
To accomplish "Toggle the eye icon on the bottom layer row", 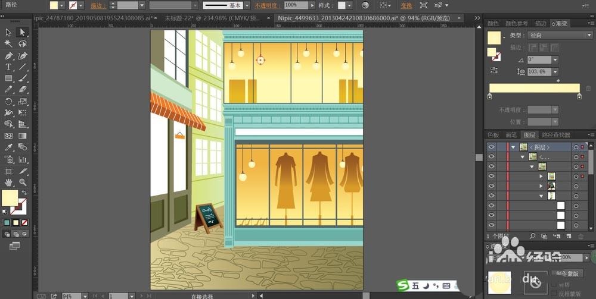I will [492, 225].
